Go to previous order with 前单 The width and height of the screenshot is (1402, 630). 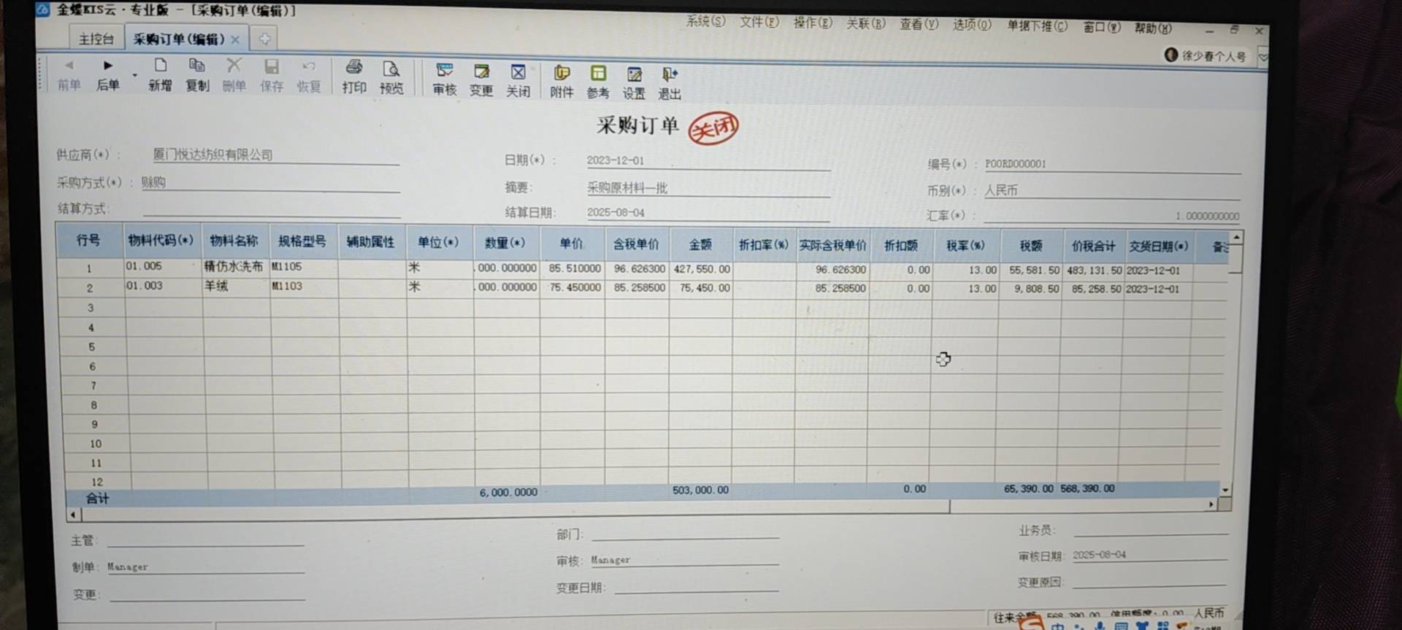pyautogui.click(x=69, y=75)
